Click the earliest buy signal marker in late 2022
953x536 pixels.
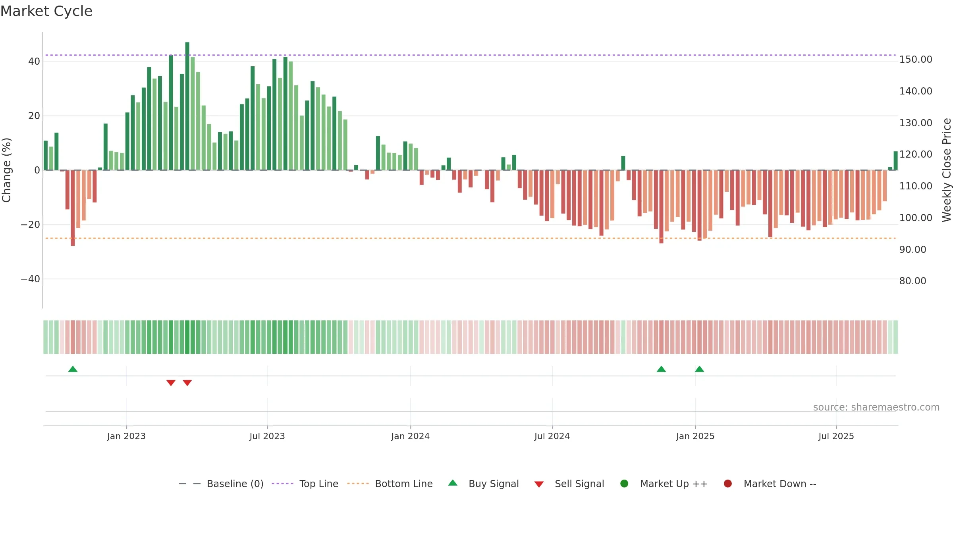tap(73, 369)
